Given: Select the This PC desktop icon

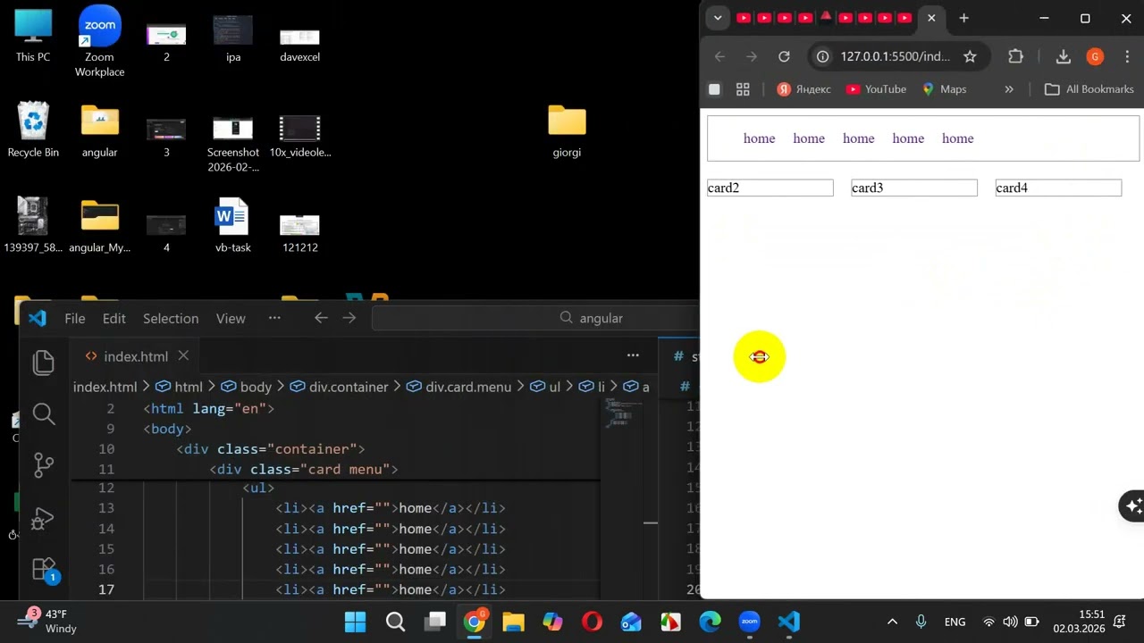Looking at the screenshot, I should click(x=33, y=36).
